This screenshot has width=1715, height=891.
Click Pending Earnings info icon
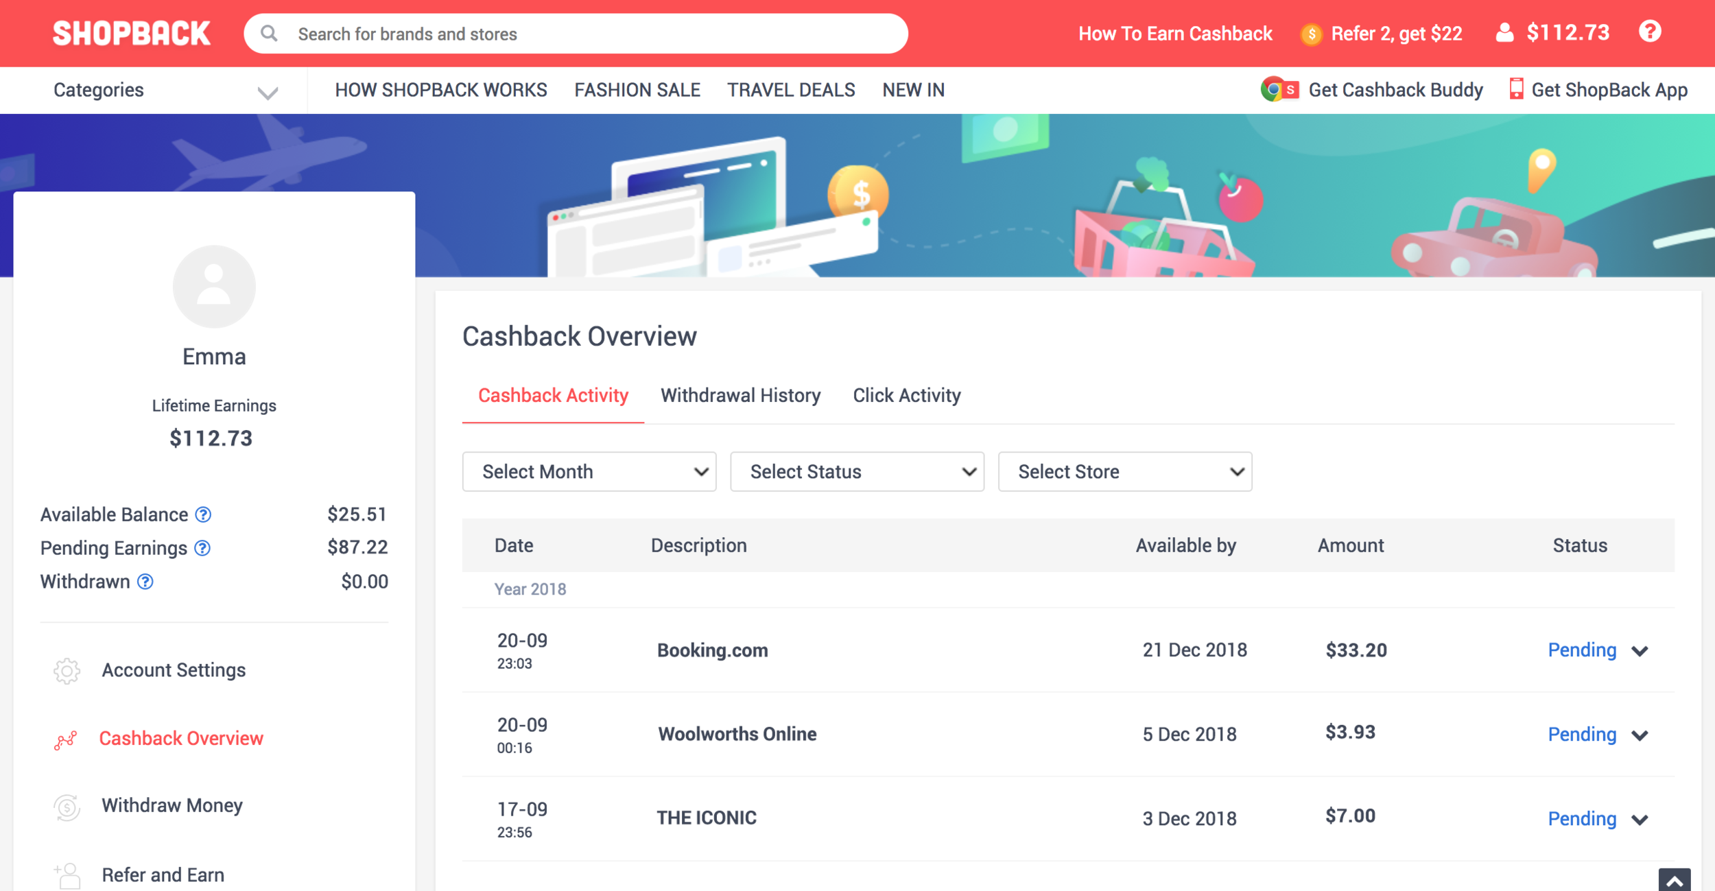[202, 548]
